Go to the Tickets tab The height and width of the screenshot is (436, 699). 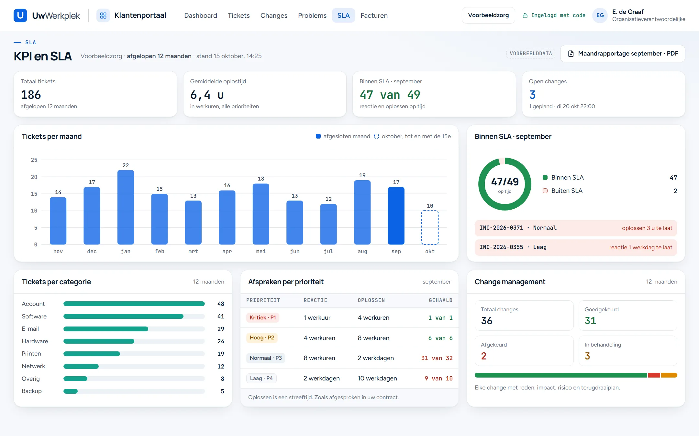(239, 15)
